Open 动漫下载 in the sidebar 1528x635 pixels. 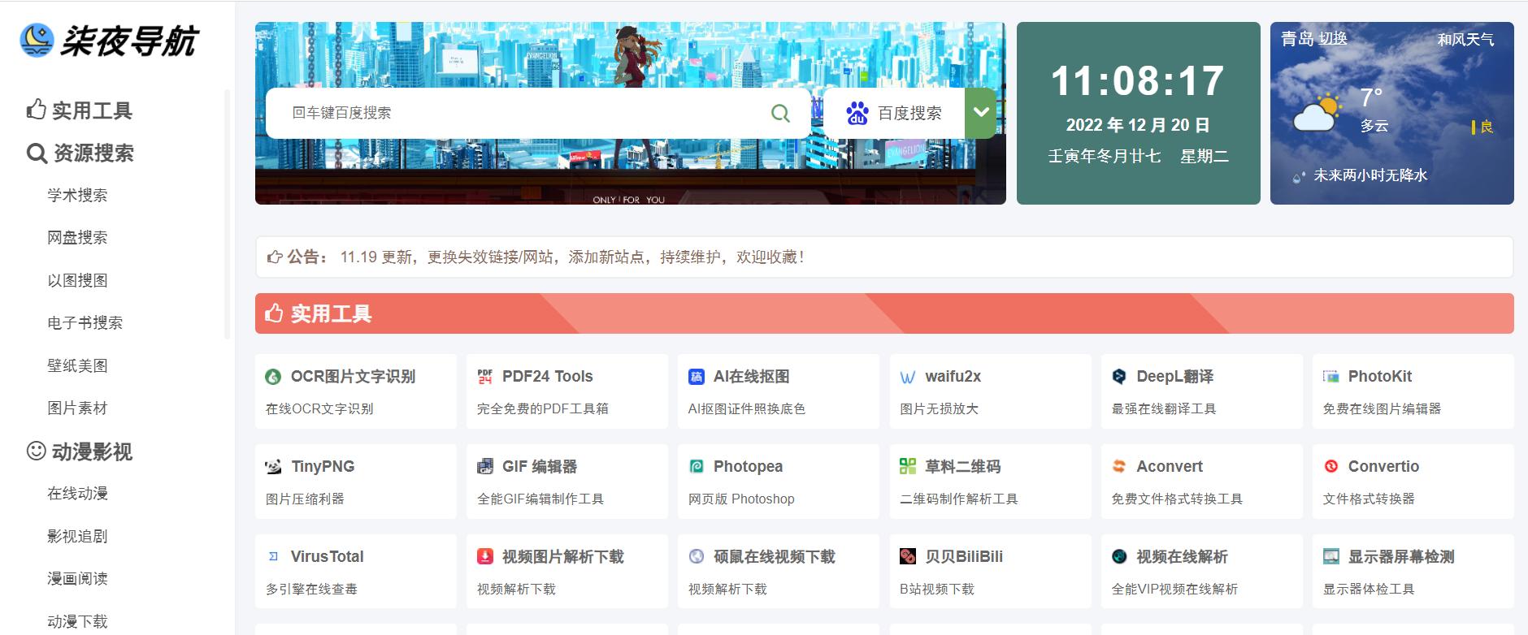tap(77, 621)
